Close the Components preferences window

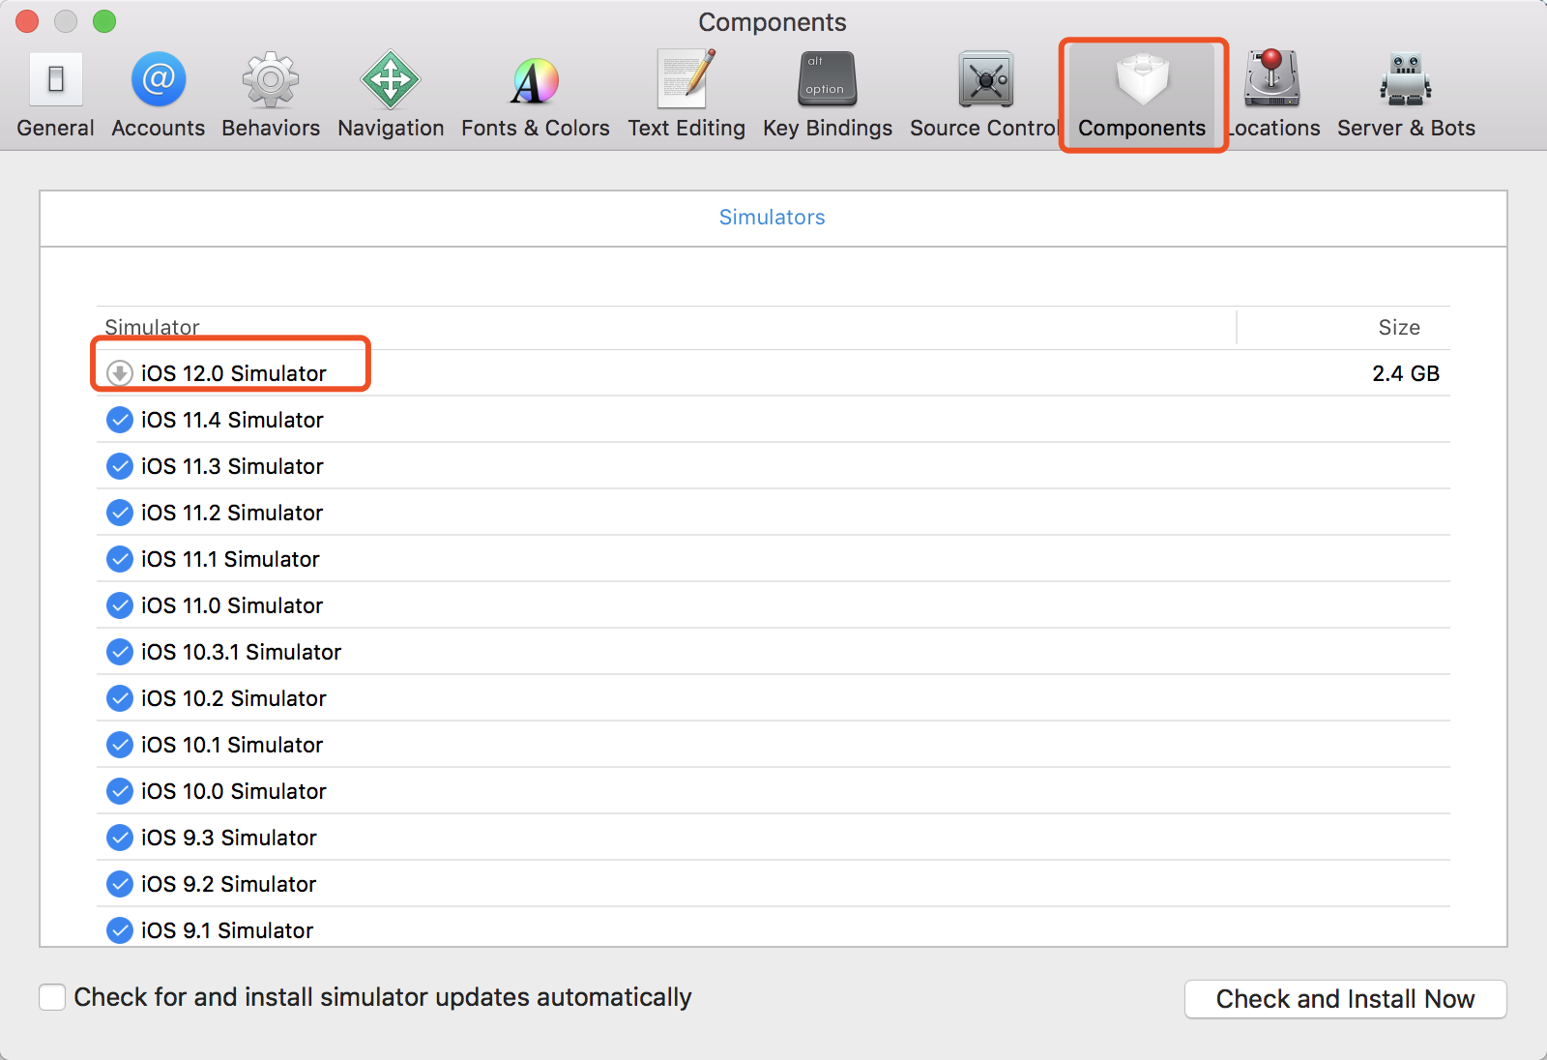27,21
